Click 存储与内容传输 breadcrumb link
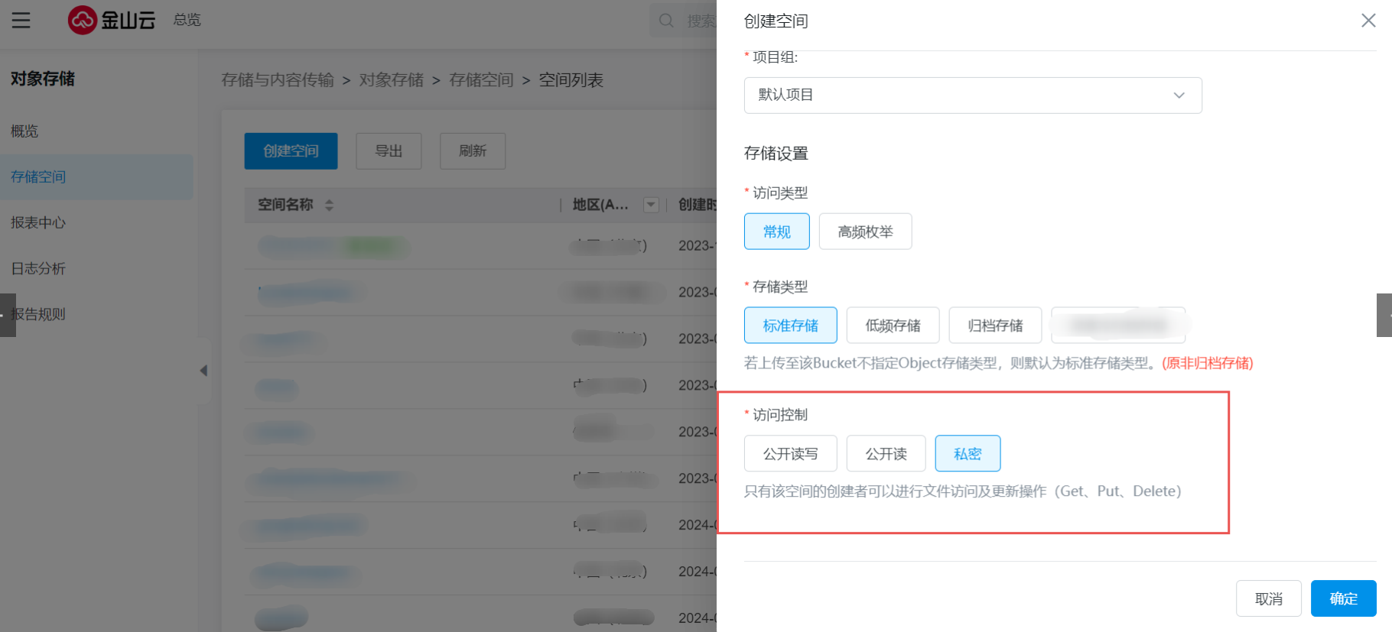The width and height of the screenshot is (1392, 632). click(x=278, y=80)
